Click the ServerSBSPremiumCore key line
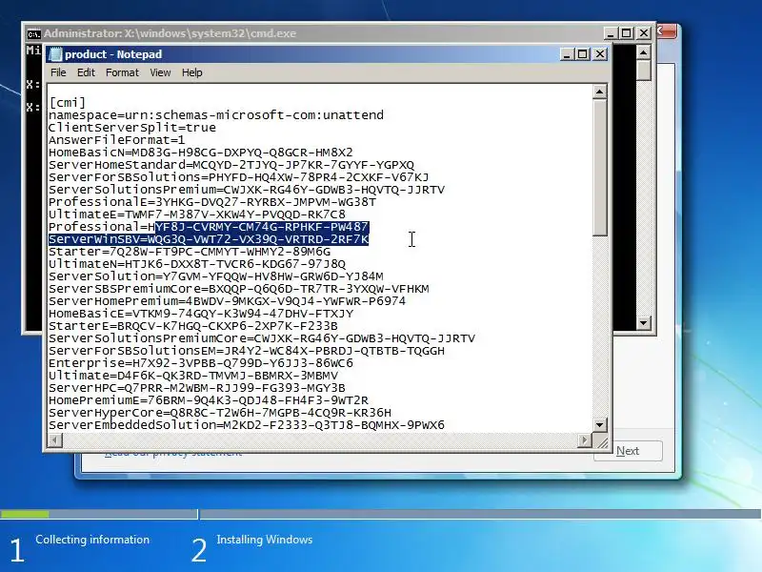 pyautogui.click(x=239, y=289)
